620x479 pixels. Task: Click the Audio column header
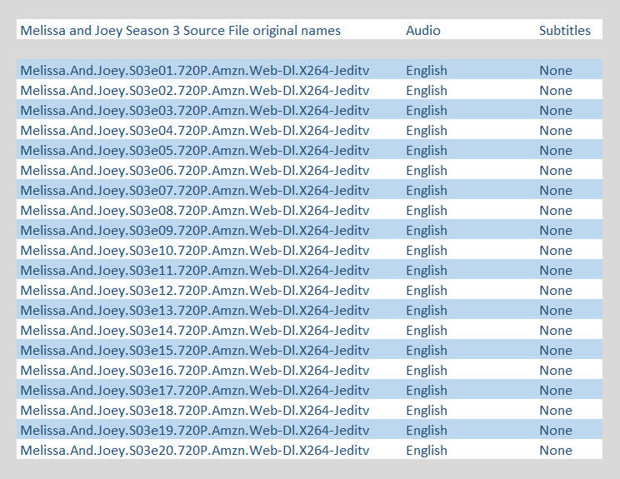pyautogui.click(x=423, y=31)
